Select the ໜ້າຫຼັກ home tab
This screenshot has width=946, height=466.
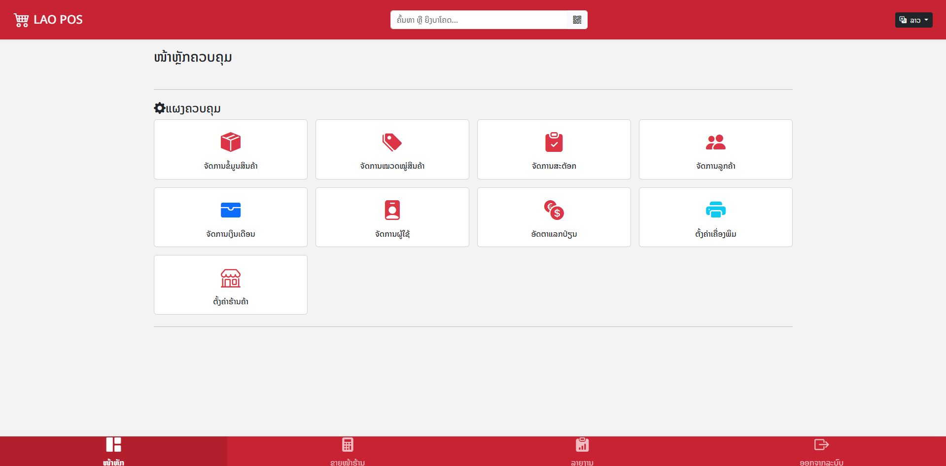(113, 451)
